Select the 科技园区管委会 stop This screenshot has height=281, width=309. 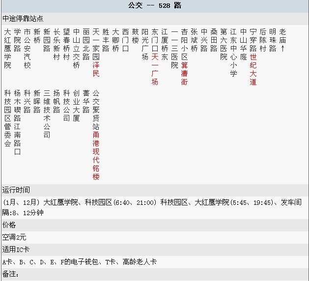point(7,118)
